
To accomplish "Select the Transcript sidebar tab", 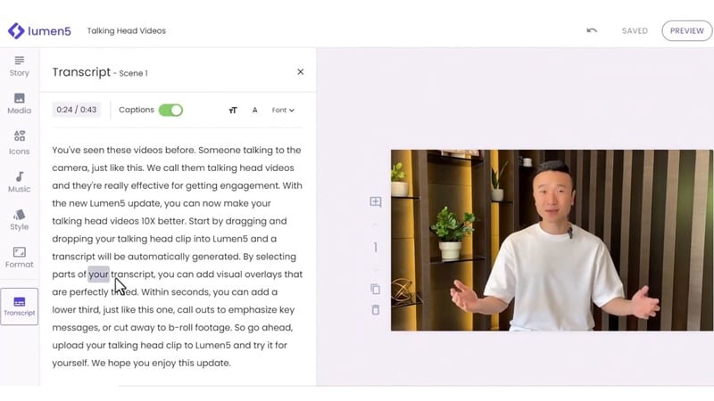I will tap(19, 307).
